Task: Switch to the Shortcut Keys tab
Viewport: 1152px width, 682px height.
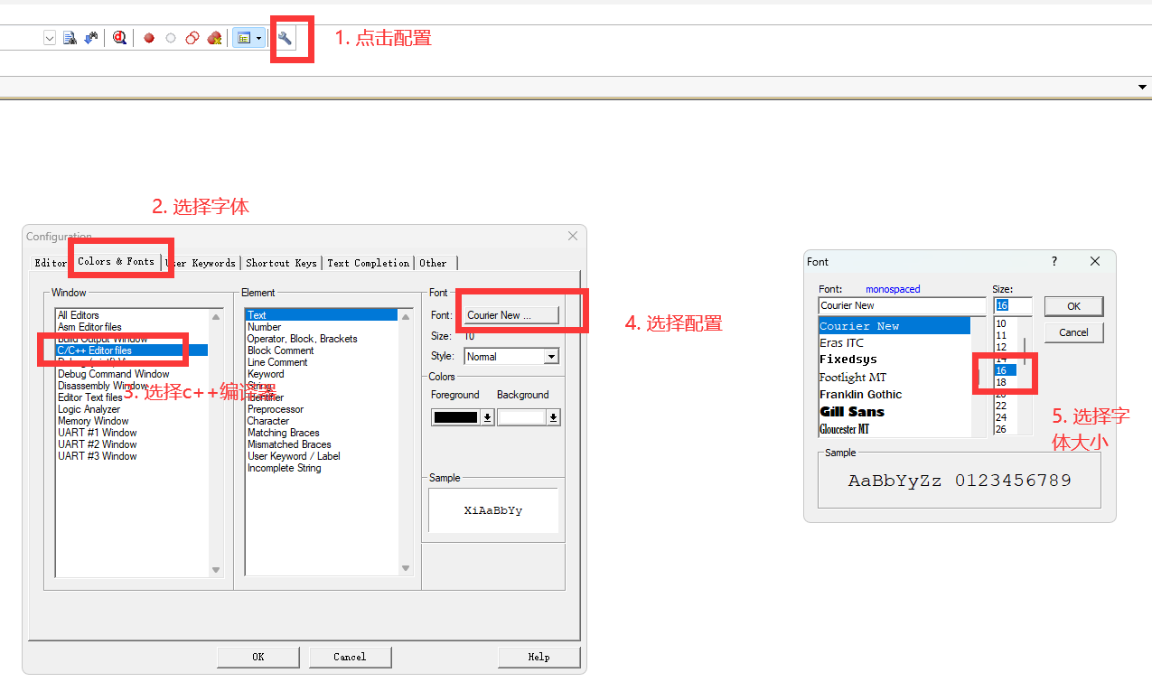Action: coord(281,263)
